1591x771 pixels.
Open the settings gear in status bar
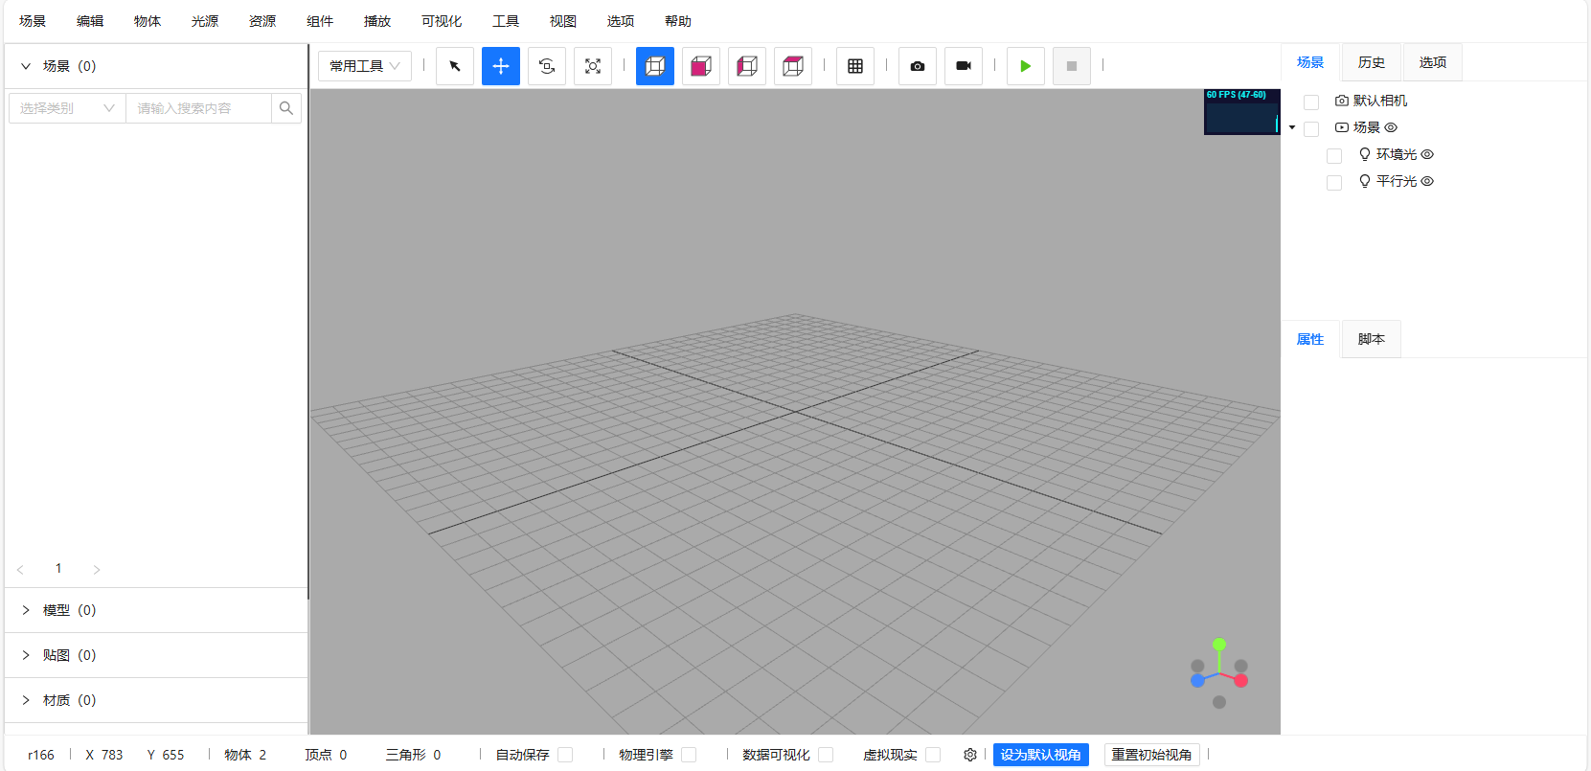[x=970, y=755]
